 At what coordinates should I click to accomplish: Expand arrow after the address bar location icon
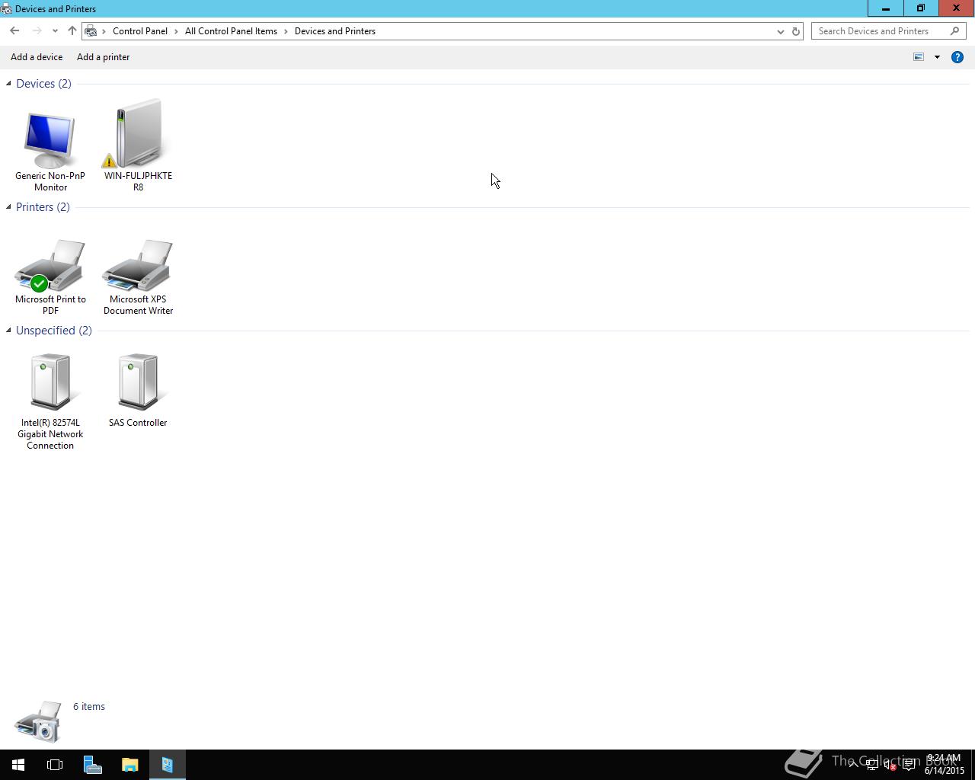(x=104, y=31)
